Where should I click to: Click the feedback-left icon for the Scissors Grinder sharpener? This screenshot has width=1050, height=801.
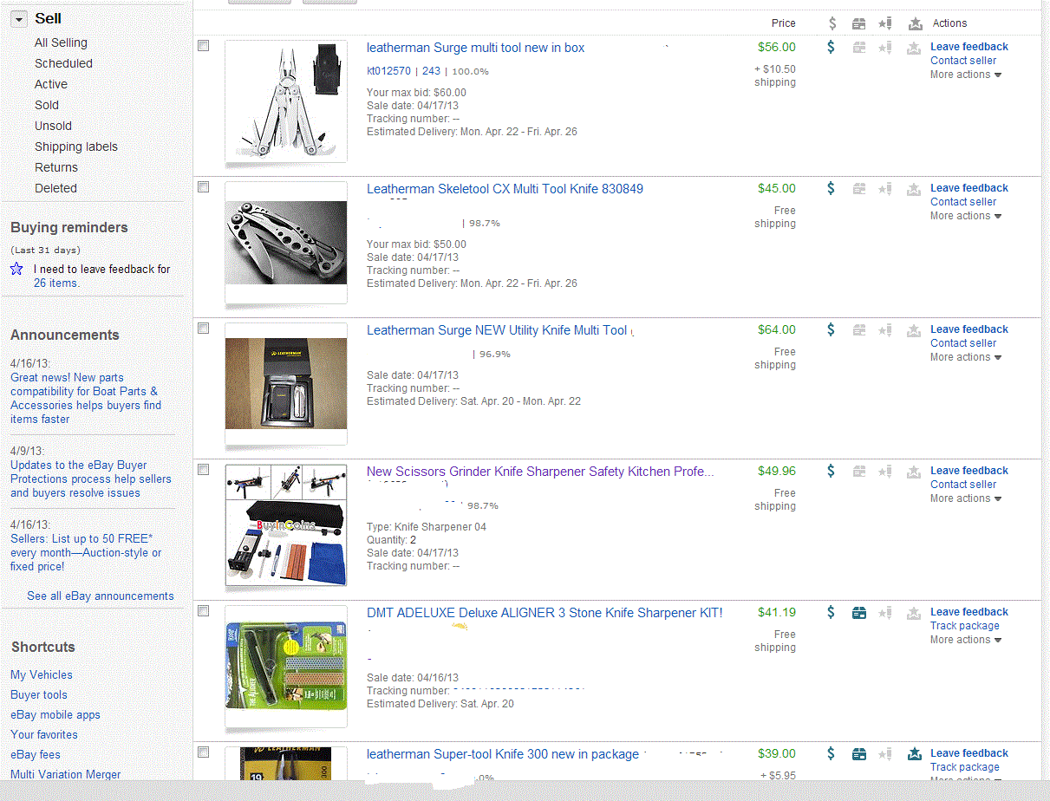click(x=884, y=471)
